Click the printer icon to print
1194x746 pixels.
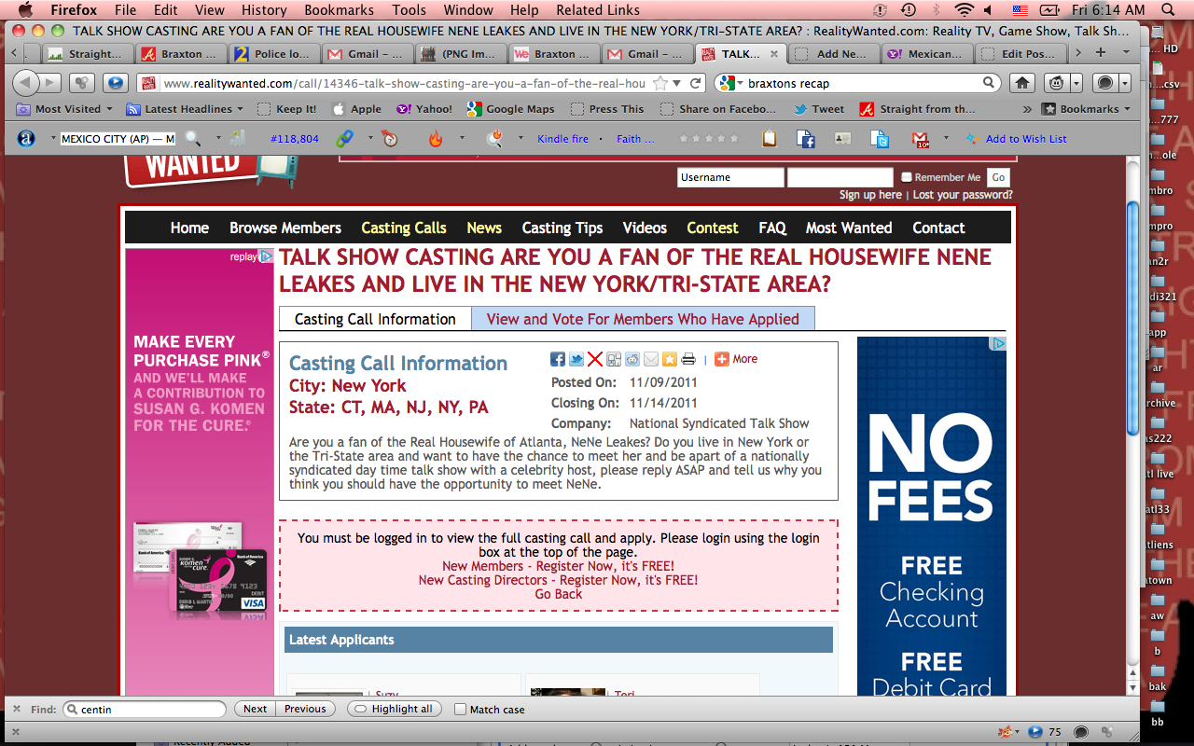[x=688, y=359]
